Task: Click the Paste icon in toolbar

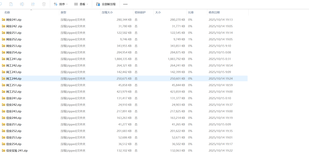Action: coord(11,4)
